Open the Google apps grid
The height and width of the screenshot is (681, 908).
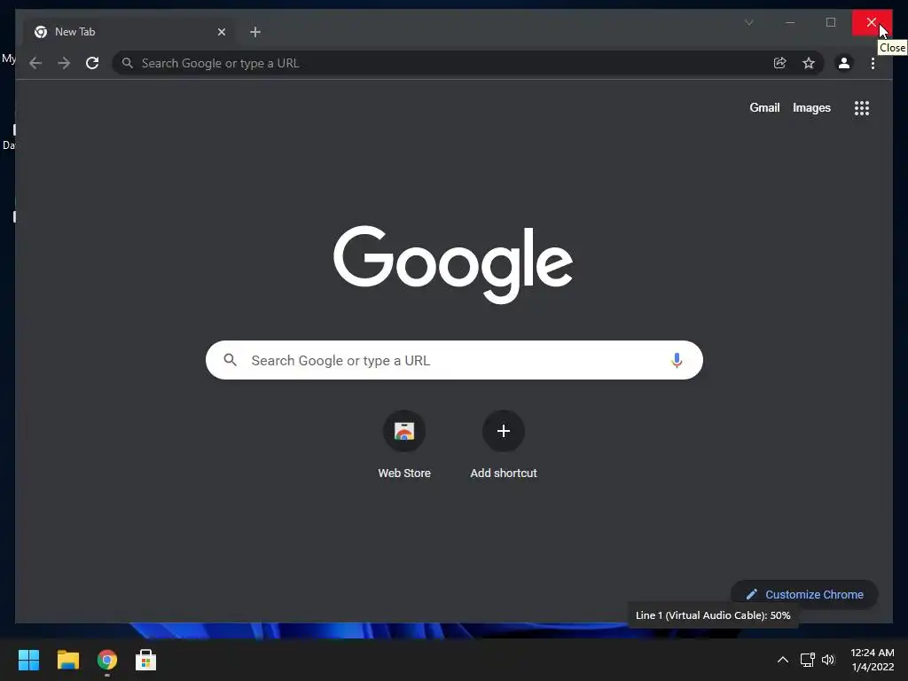(862, 108)
